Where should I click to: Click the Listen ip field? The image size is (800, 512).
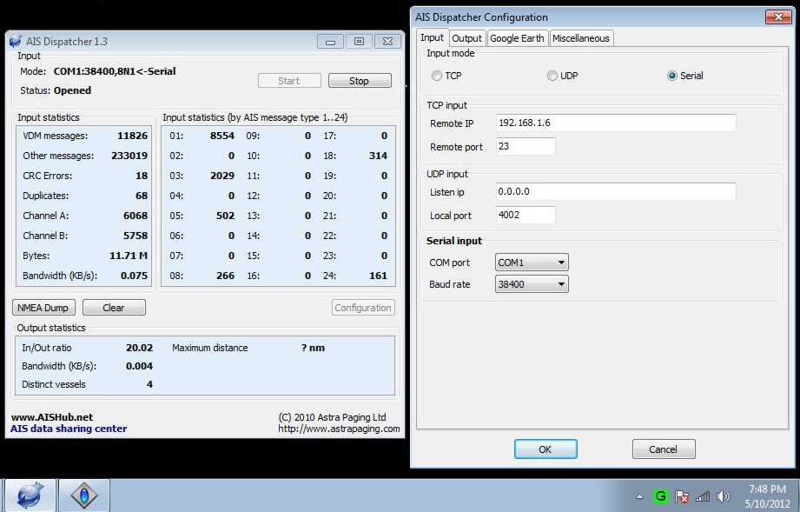tap(616, 191)
